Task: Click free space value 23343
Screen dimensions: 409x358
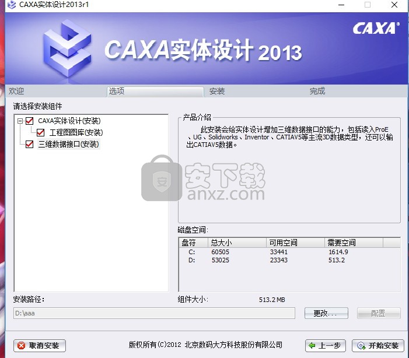Action: point(278,260)
